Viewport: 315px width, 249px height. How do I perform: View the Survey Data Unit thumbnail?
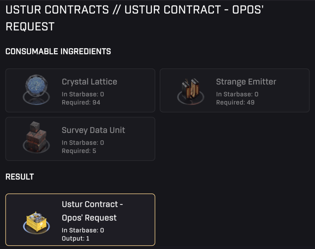coord(37,137)
